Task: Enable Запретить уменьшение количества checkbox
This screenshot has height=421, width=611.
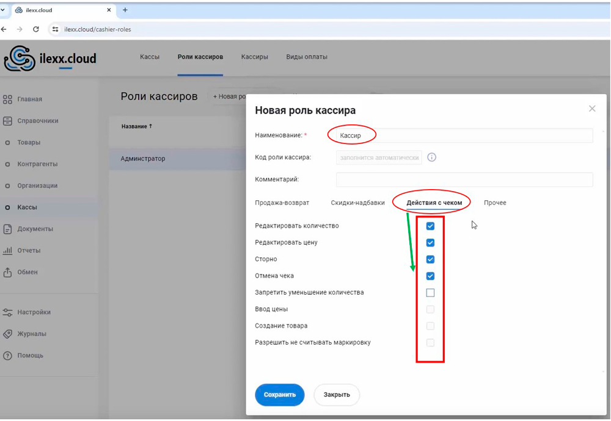Action: click(x=430, y=293)
